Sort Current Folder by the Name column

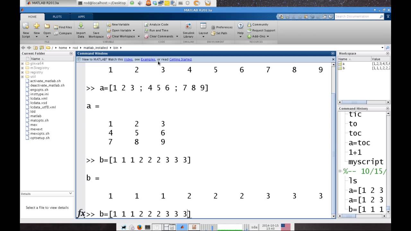point(35,59)
